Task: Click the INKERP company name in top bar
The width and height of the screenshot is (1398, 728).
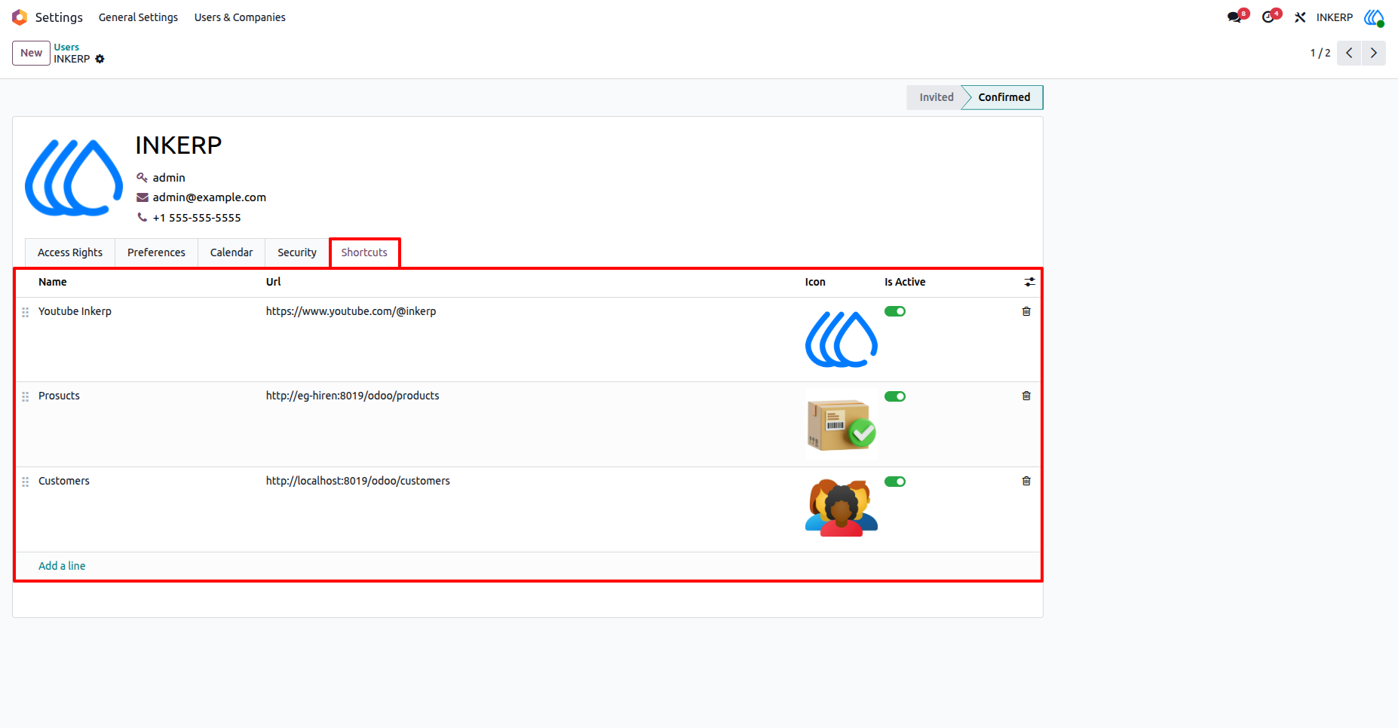Action: pos(1334,17)
